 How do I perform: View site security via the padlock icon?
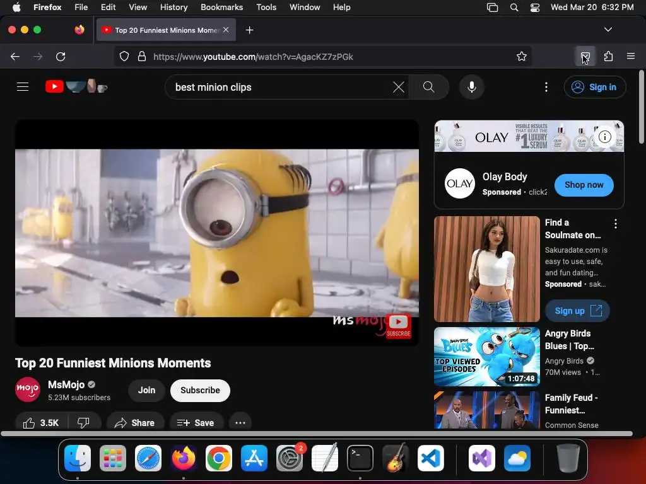142,56
